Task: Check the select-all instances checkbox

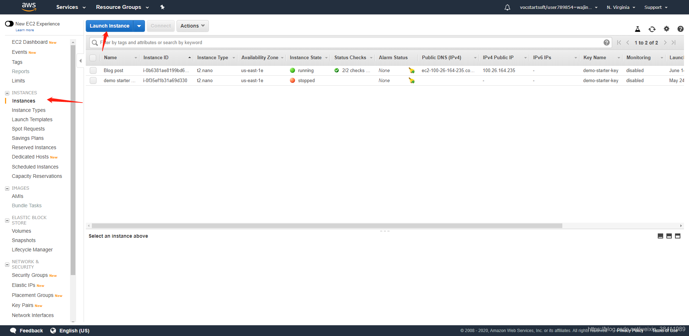Action: pyautogui.click(x=93, y=58)
